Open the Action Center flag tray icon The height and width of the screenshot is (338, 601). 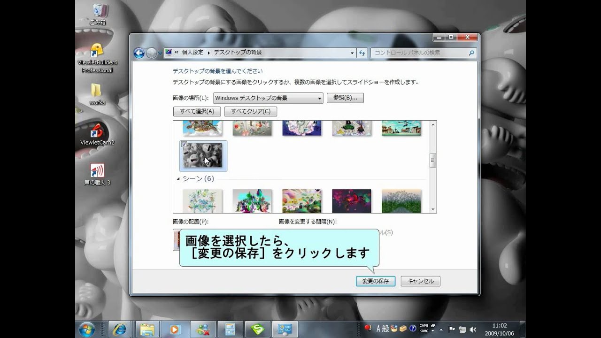click(x=452, y=329)
